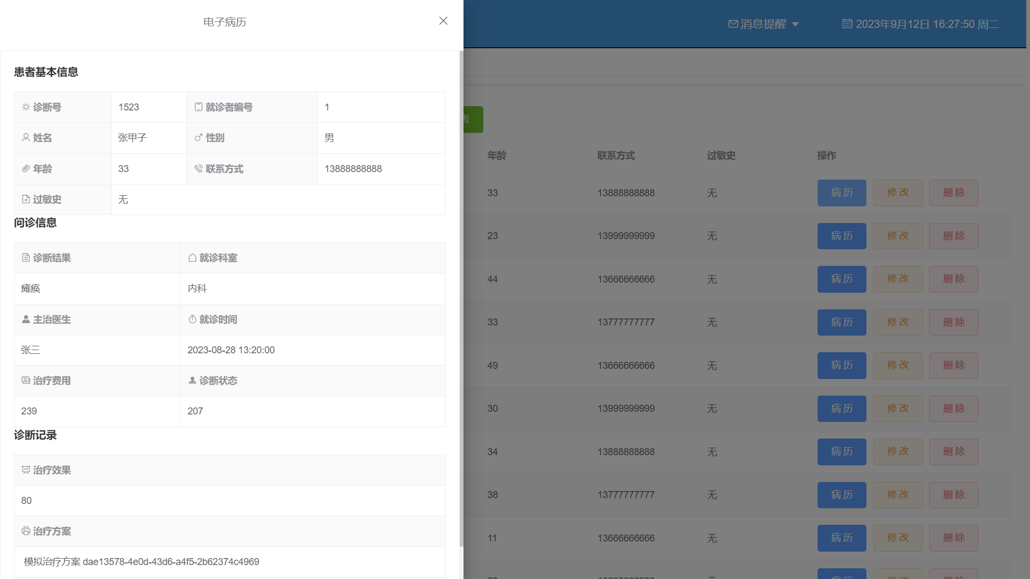Viewport: 1030px width, 579px height.
Task: Click the male symbol icon beside 性别
Action: (x=198, y=138)
